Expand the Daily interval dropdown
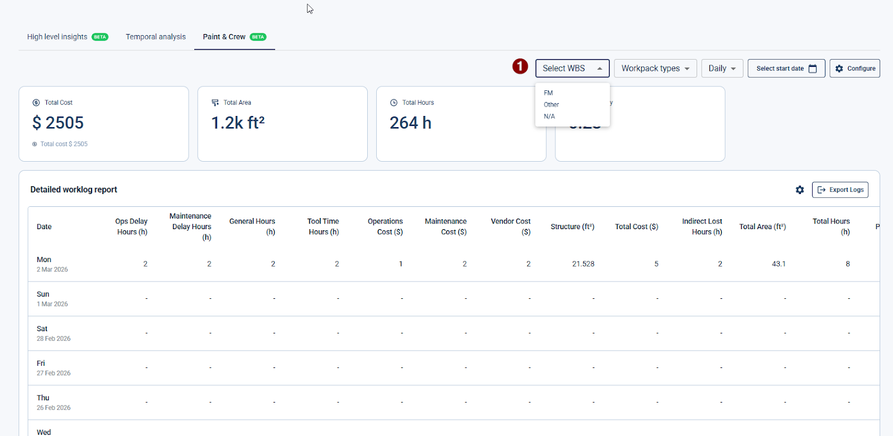Viewport: 893px width, 436px height. pyautogui.click(x=722, y=69)
